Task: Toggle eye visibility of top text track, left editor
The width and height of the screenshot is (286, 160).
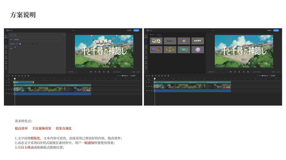Action: tap(9, 82)
